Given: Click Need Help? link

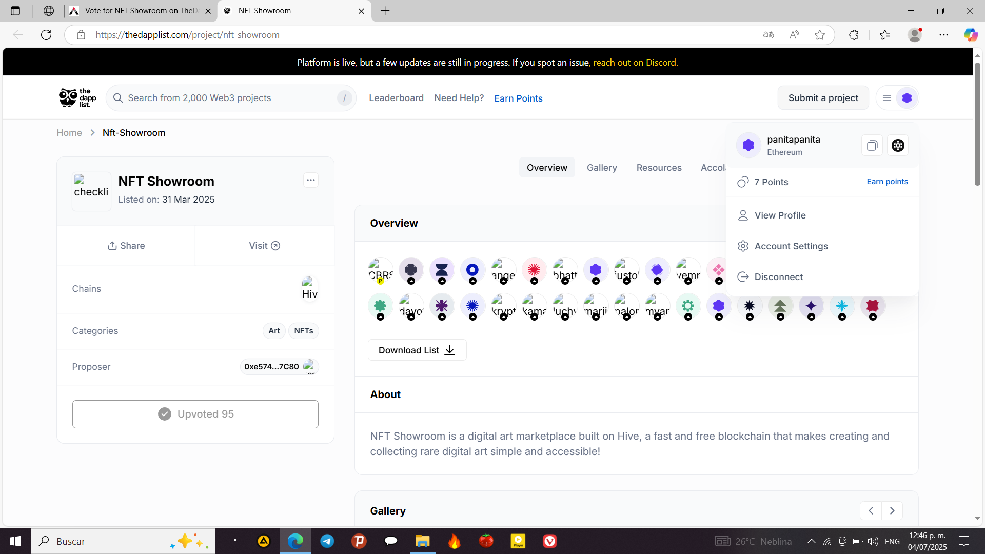Looking at the screenshot, I should pos(459,98).
